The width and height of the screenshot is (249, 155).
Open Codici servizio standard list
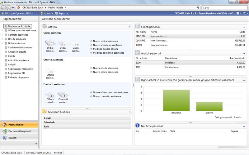(20, 48)
